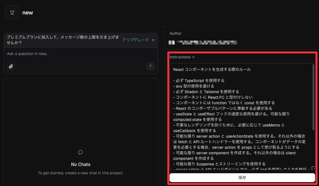This screenshot has width=319, height=186.
Task: Click the line about Shadcn と Tailwind
Action: pos(206,92)
